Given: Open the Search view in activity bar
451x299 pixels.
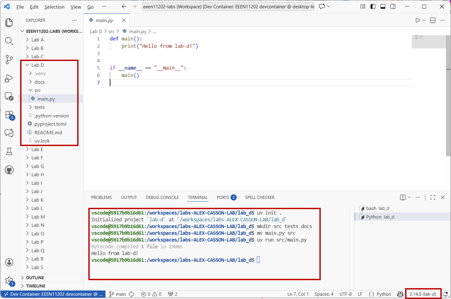Looking at the screenshot, I should (9, 41).
